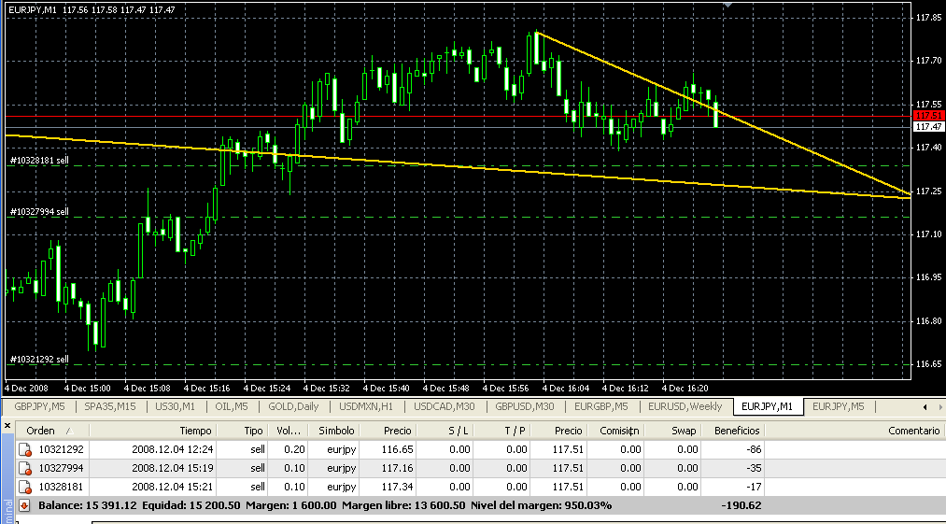Sort orders by the Tipo column
946x524 pixels.
(x=242, y=431)
